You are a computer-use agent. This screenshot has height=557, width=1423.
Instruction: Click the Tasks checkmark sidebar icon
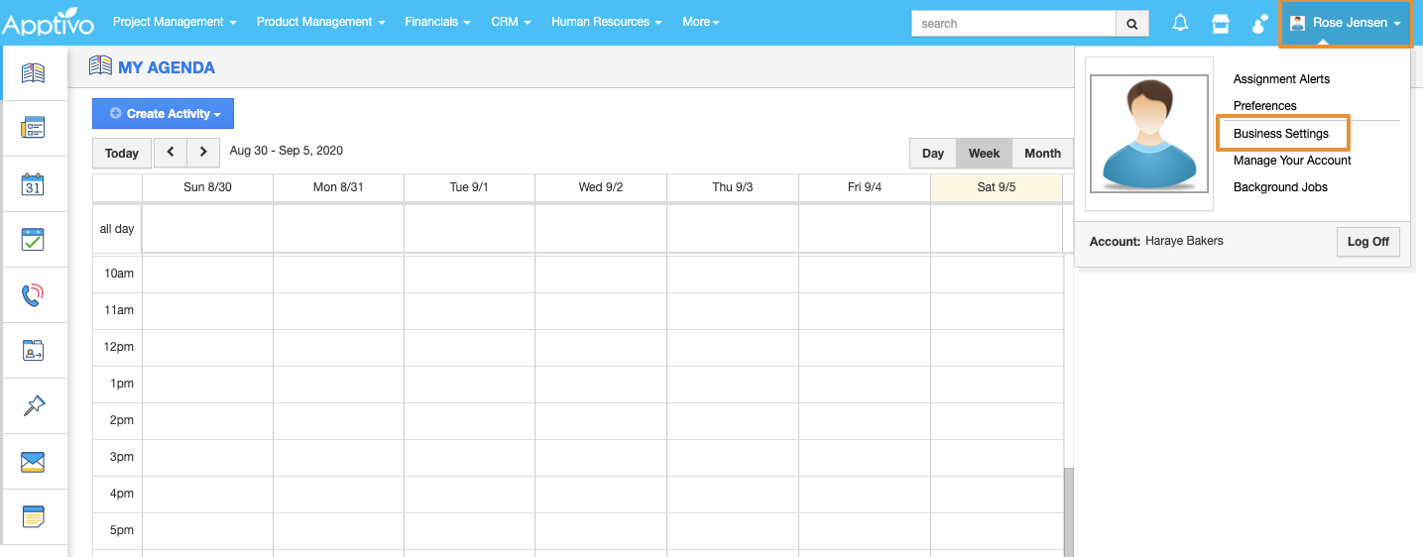[x=34, y=239]
